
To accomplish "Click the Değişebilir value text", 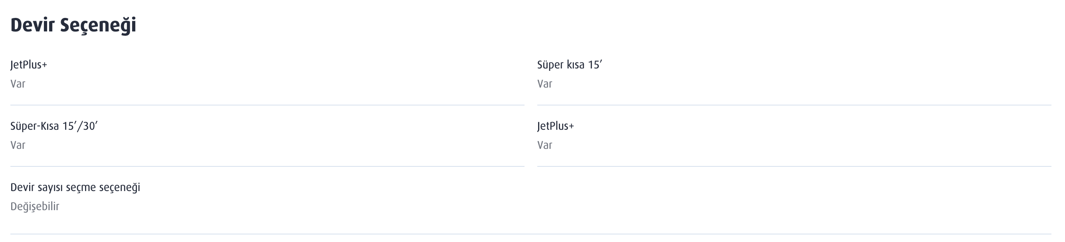I will coord(35,207).
